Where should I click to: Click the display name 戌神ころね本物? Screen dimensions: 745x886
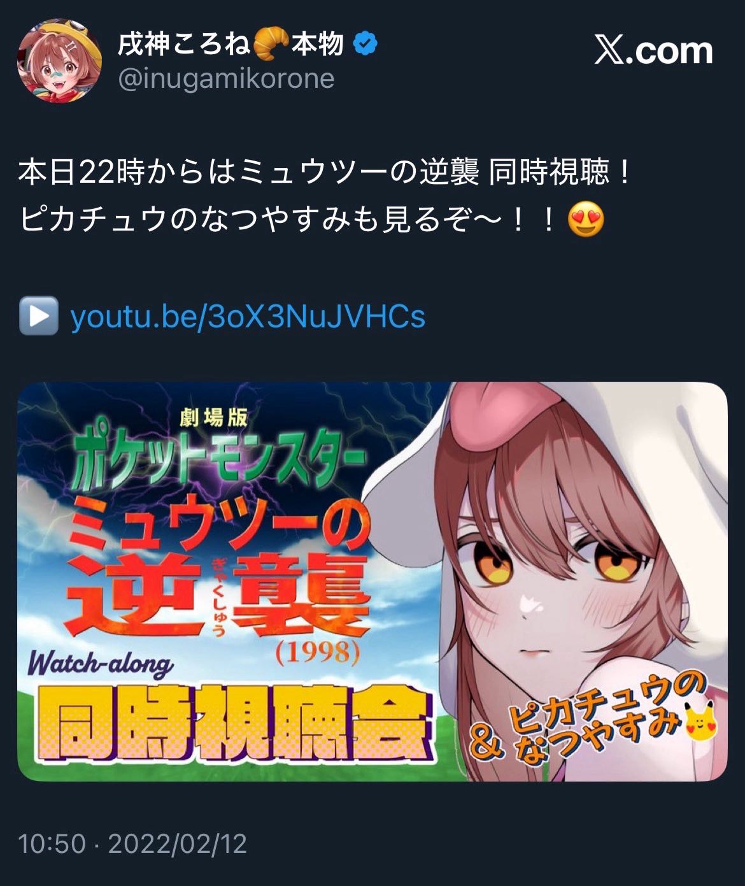point(231,45)
